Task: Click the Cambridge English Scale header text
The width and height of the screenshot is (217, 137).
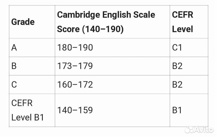Action: click(106, 14)
